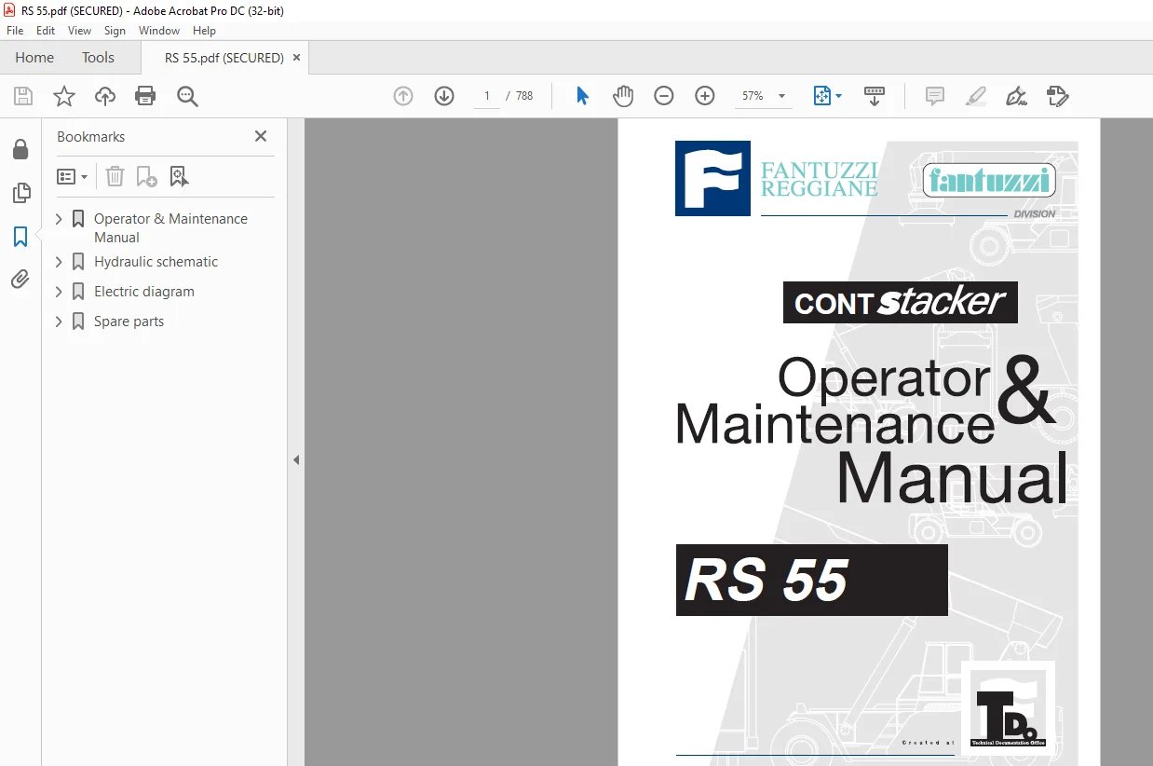
Task: Click the new bookmark icon
Action: pos(146,176)
